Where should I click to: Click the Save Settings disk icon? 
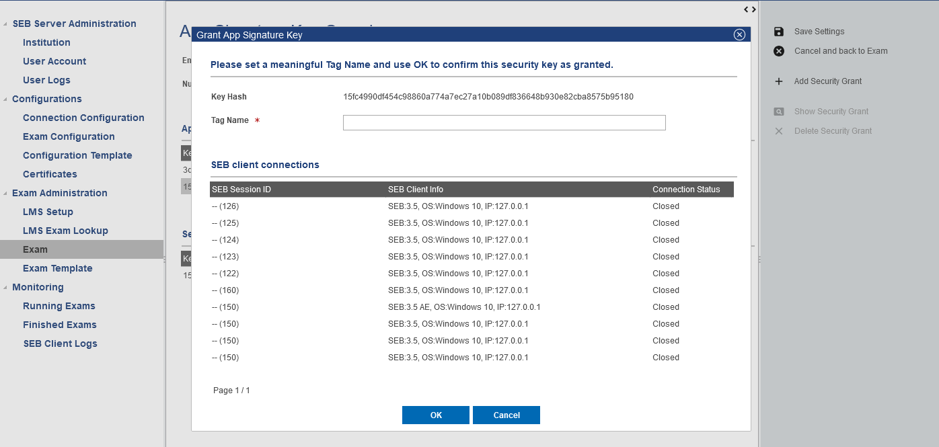[779, 32]
